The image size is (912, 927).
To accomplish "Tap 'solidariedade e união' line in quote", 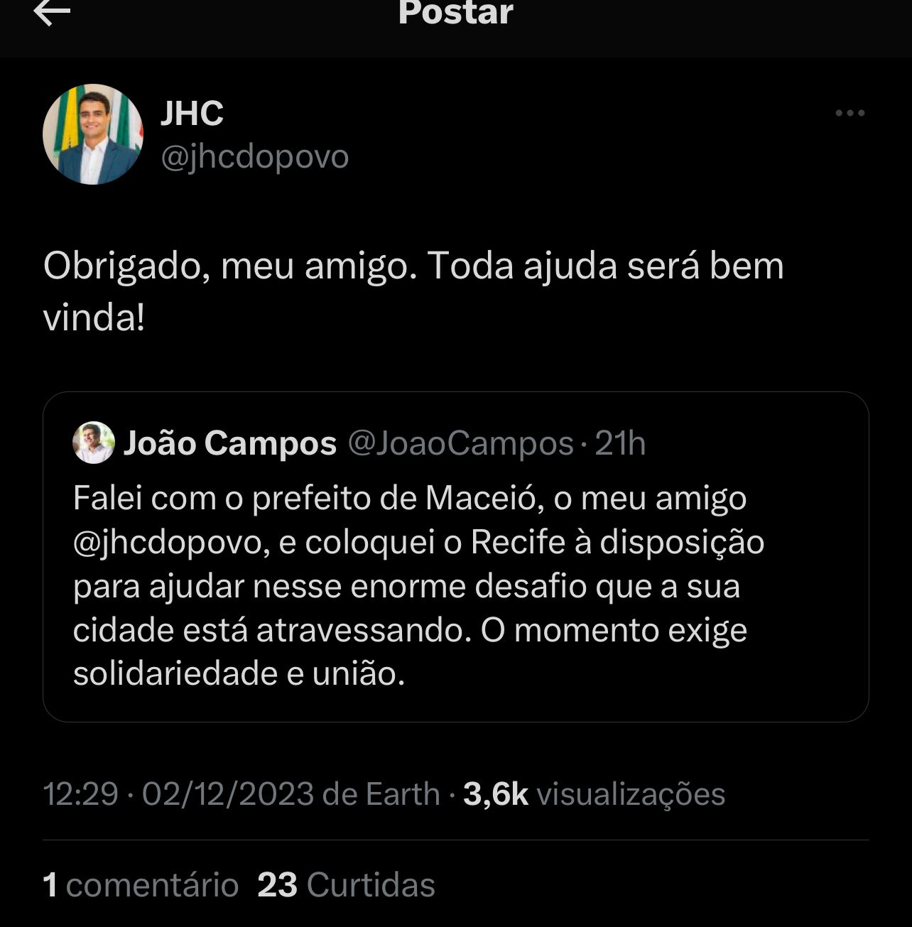I will (x=239, y=673).
